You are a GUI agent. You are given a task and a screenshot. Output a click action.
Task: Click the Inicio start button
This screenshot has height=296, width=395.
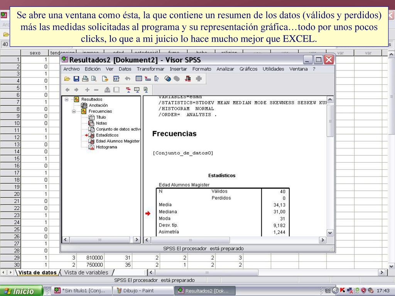21,291
